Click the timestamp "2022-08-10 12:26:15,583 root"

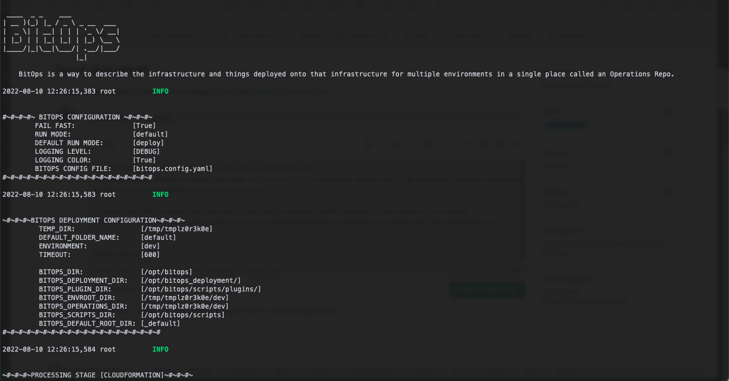coord(59,194)
